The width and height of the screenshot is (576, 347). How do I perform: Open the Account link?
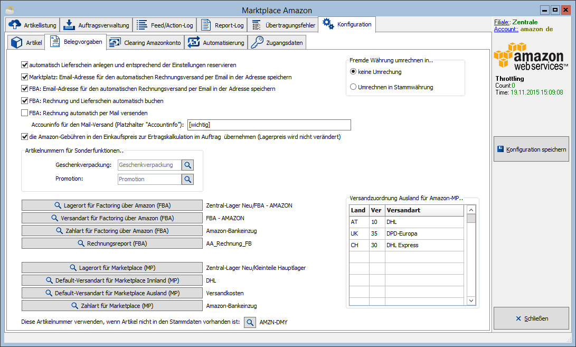(506, 29)
